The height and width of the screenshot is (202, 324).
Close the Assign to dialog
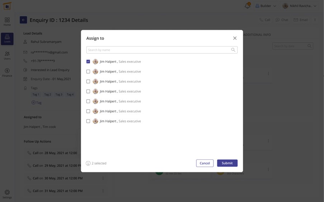tap(235, 38)
